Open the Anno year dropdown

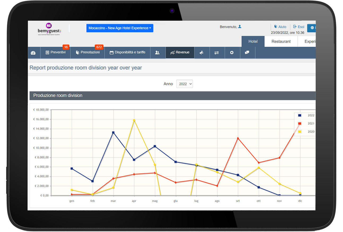tap(184, 84)
